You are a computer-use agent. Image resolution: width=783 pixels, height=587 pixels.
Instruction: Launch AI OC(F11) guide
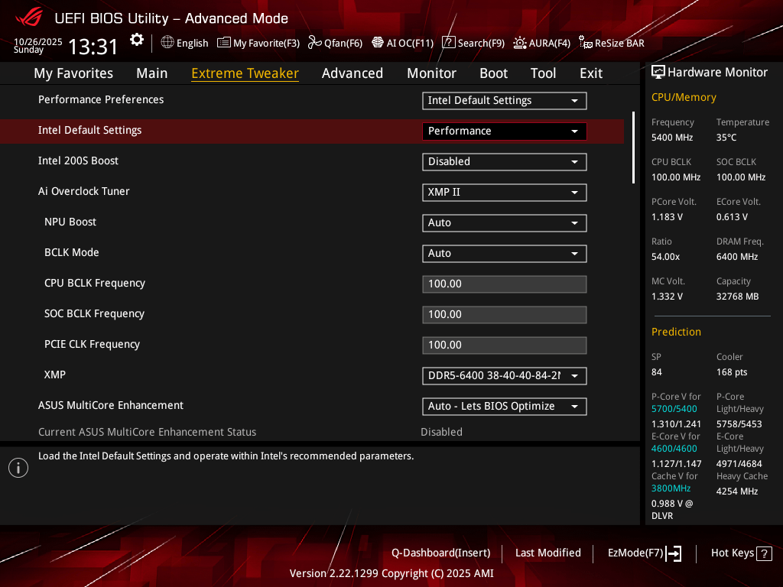pos(402,43)
